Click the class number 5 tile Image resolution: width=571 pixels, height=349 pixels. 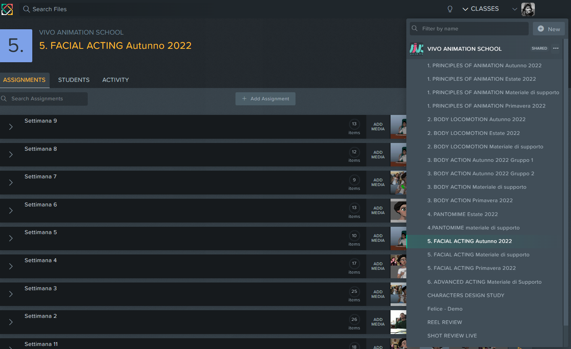(x=16, y=46)
